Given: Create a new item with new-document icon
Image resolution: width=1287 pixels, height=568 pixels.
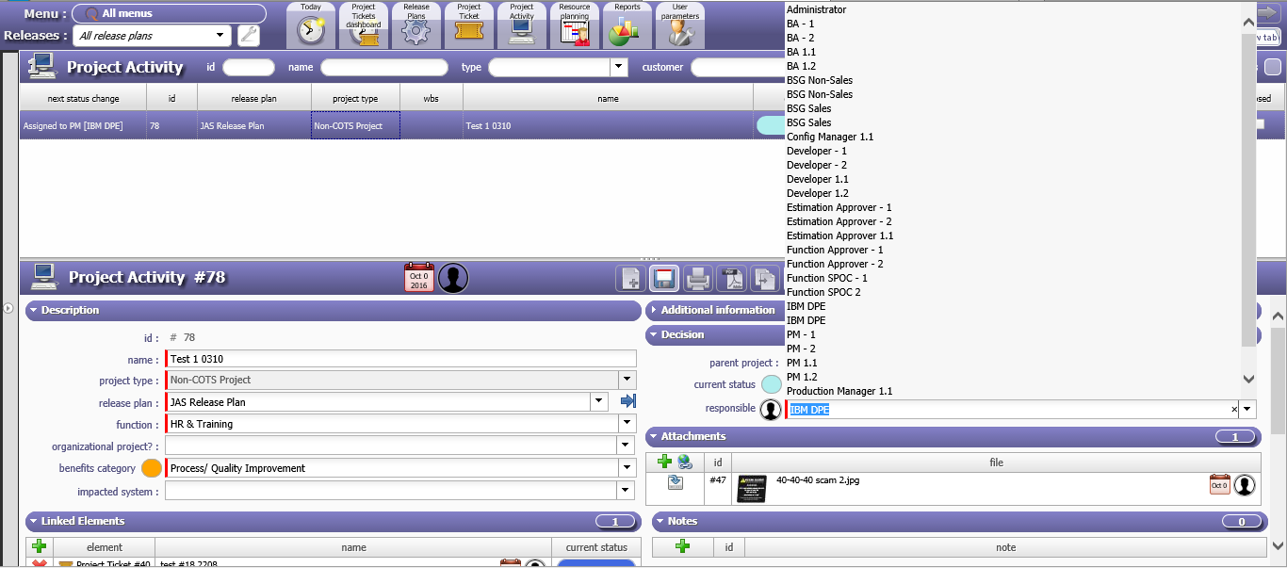Looking at the screenshot, I should point(631,279).
